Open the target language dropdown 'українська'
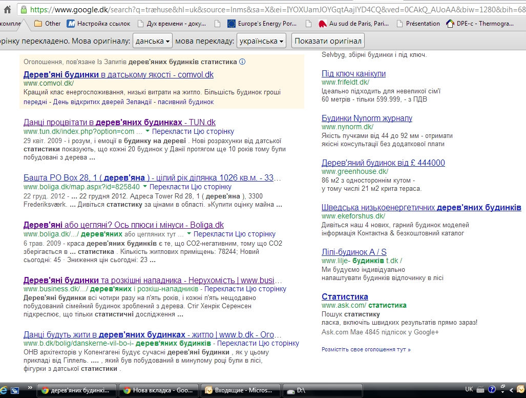Screen dimensions: 526x398 [x=261, y=41]
